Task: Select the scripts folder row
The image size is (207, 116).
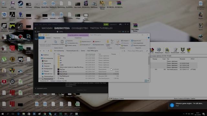Action: (88, 65)
